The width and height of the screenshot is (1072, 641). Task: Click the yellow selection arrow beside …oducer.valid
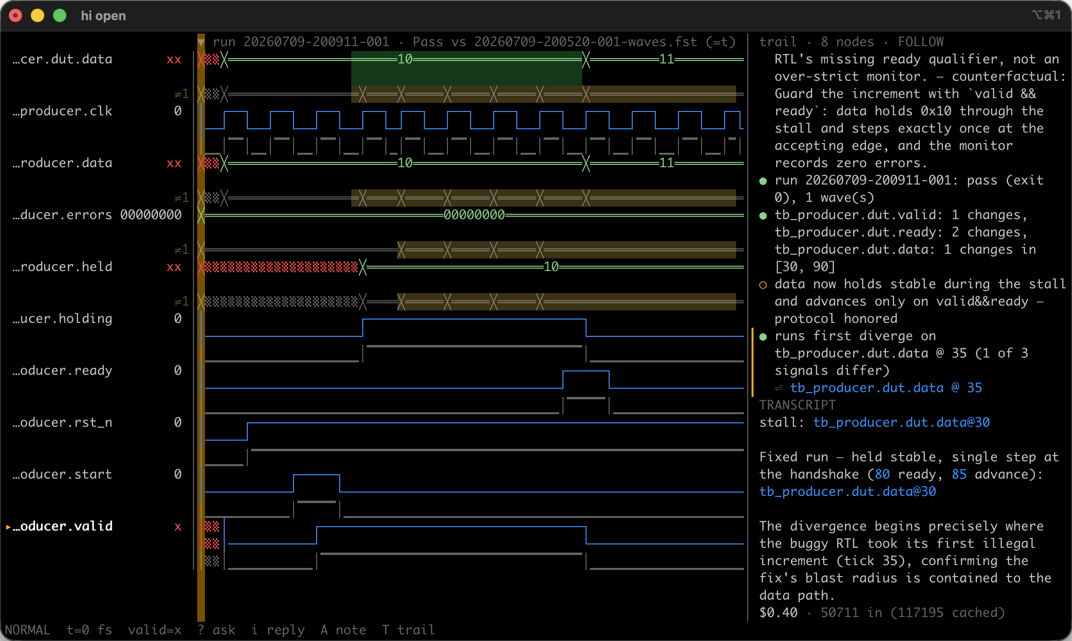(x=8, y=527)
